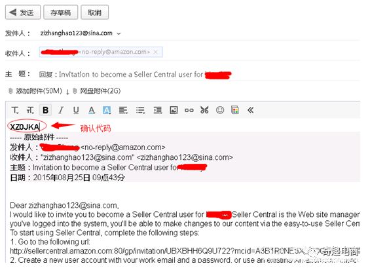Screen dimensions: 370x268
Task: Toggle italic text formatting
Action: pyautogui.click(x=61, y=110)
